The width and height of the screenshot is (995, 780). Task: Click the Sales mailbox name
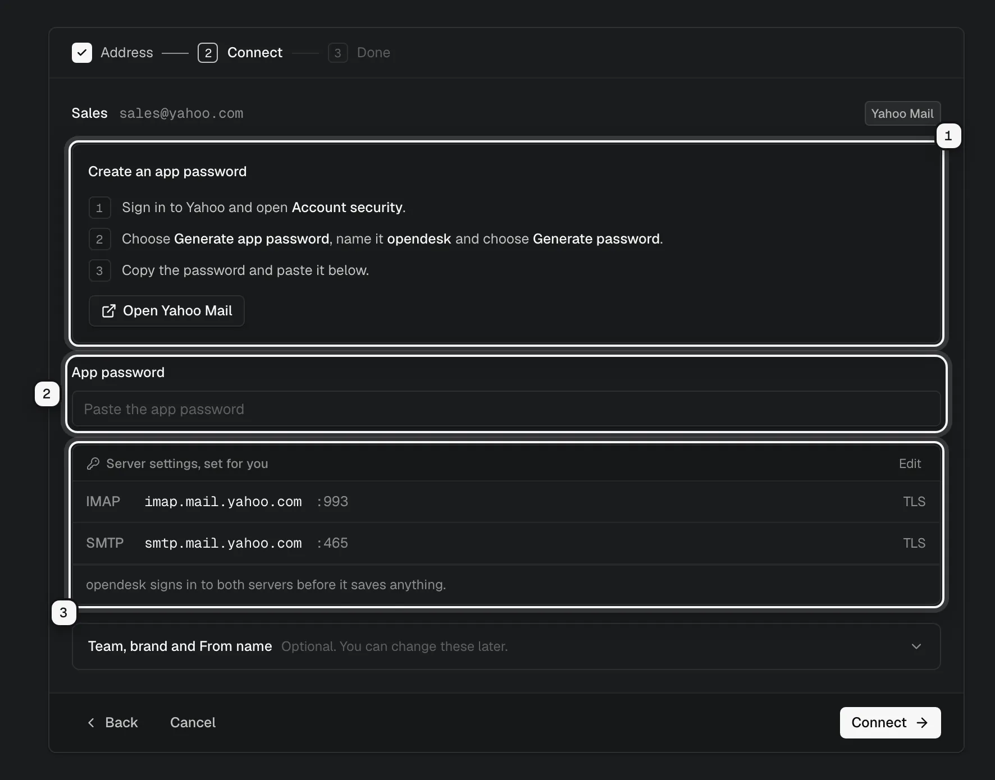pos(89,113)
